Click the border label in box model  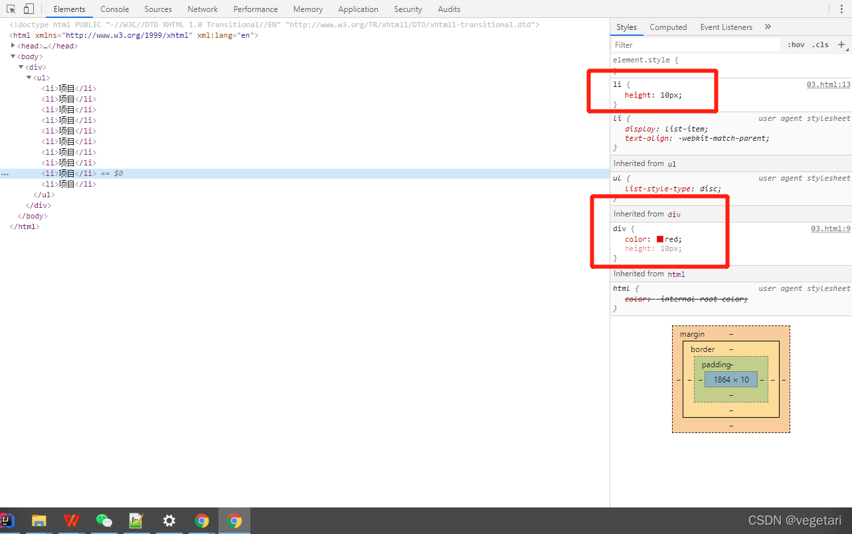coord(703,349)
